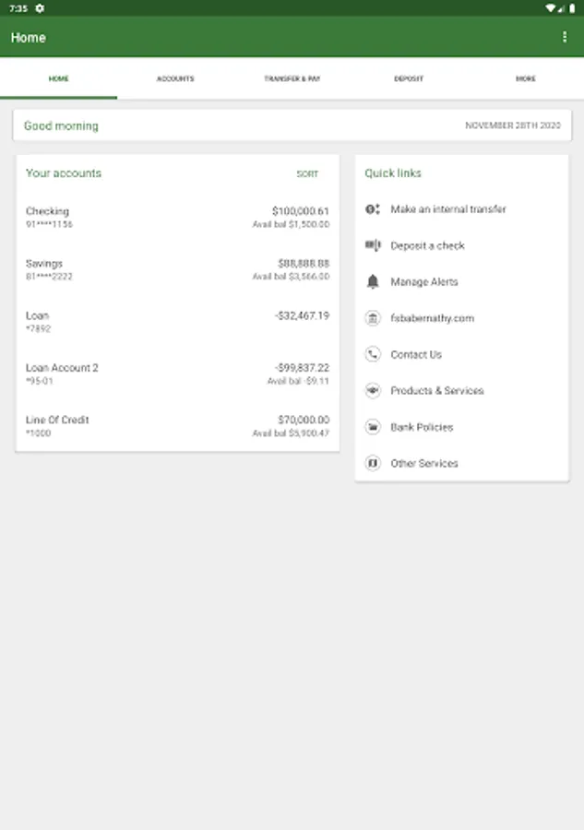Open the Transfer & Pay tab
584x830 pixels.
pos(292,79)
